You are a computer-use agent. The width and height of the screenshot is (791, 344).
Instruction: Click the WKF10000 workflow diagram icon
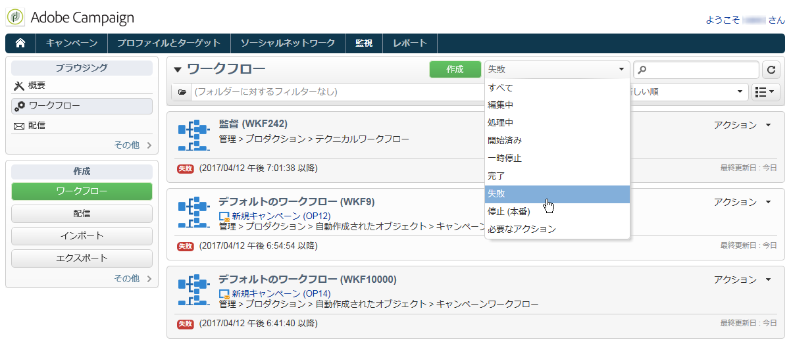pyautogui.click(x=194, y=291)
